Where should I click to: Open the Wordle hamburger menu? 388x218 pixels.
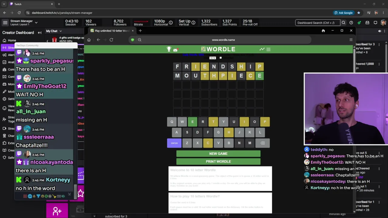pyautogui.click(x=268, y=49)
